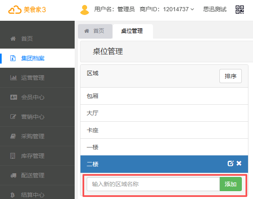Select the 卡座 area row
The image size is (253, 199).
pyautogui.click(x=164, y=130)
